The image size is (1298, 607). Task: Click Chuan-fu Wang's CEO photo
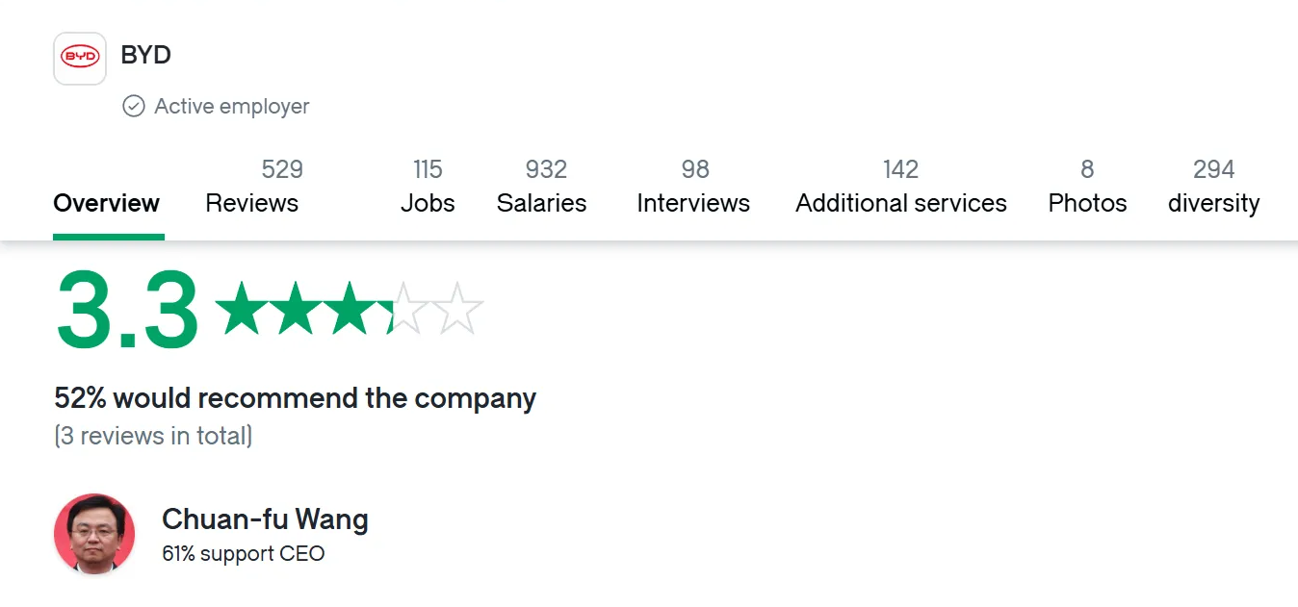94,534
